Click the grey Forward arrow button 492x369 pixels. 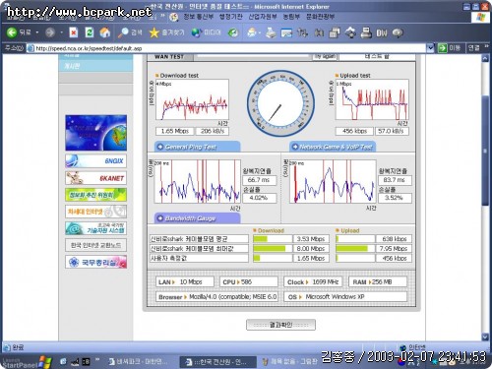coord(50,32)
